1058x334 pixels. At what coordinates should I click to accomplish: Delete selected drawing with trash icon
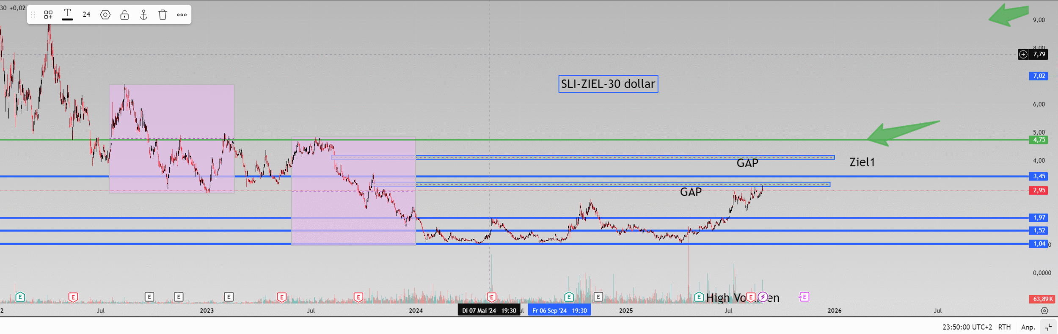pos(163,15)
